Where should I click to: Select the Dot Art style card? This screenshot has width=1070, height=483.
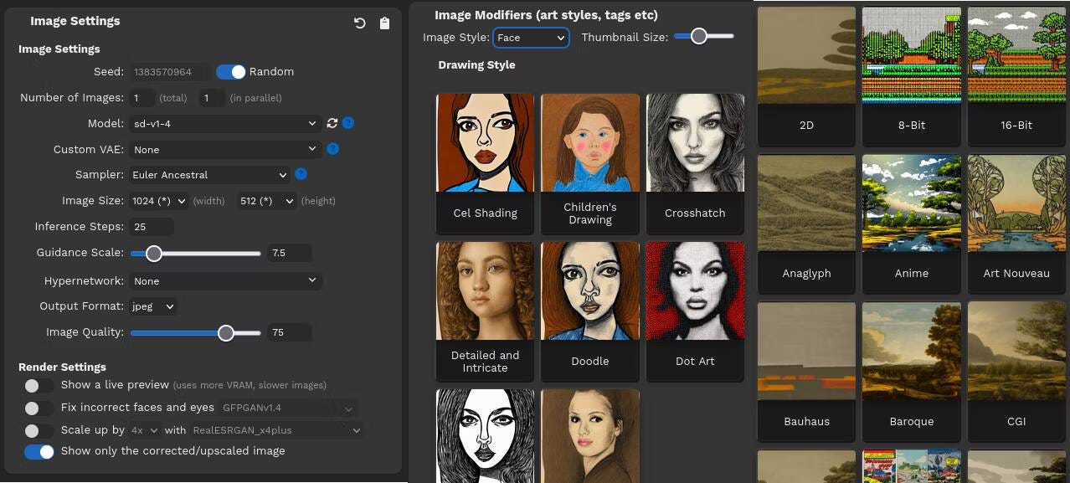click(x=695, y=311)
